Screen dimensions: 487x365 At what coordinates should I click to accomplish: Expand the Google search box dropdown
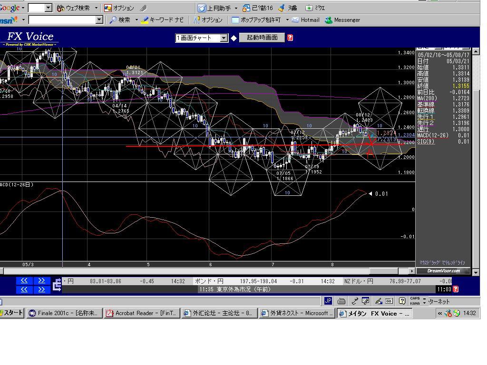pos(48,8)
